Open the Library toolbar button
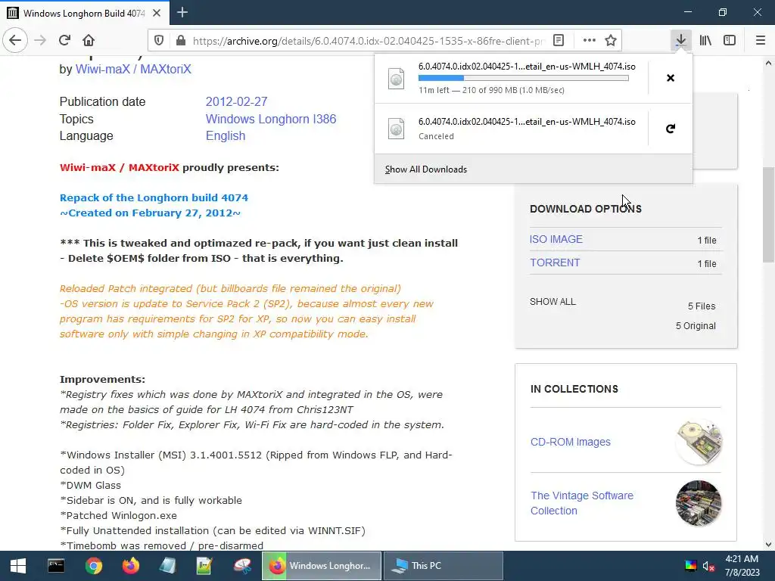 (705, 40)
